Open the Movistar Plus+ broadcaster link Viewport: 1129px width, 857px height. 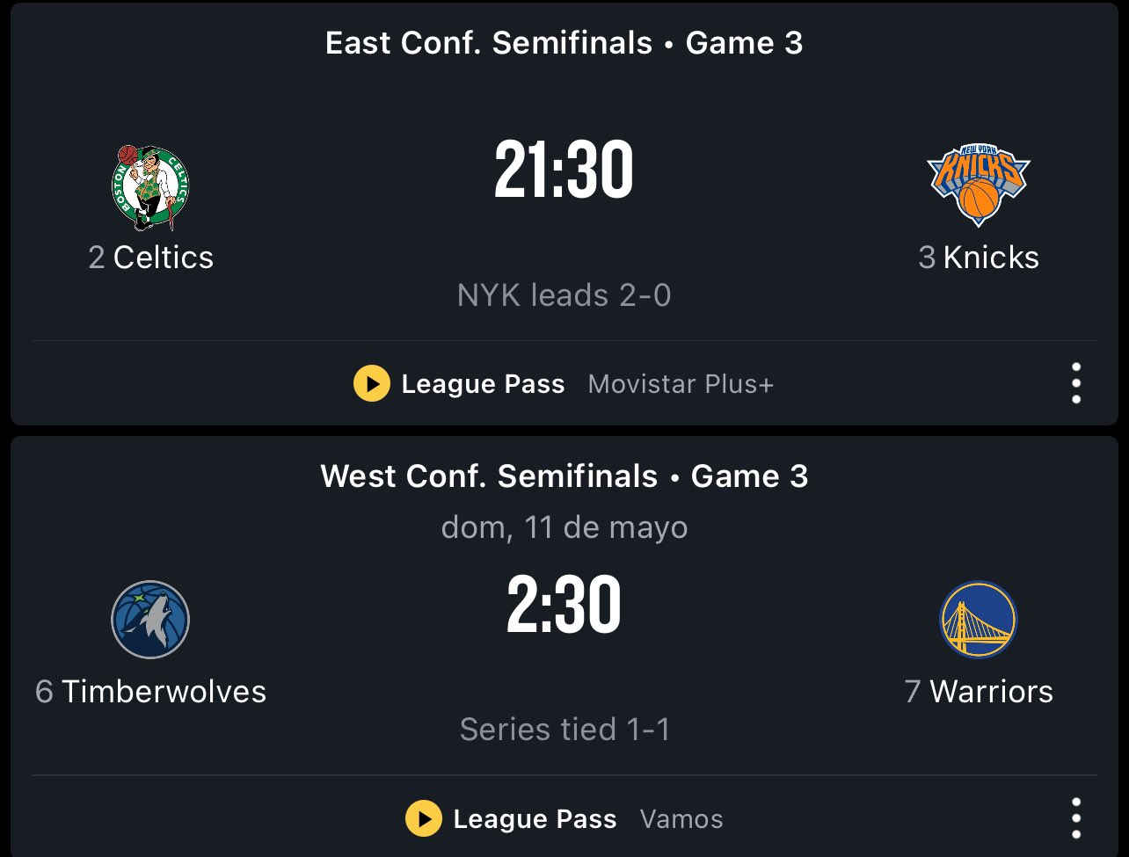tap(681, 384)
